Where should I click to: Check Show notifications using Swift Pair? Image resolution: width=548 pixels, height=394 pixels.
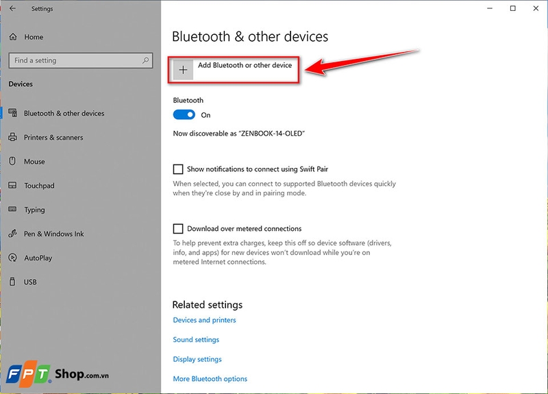tap(178, 169)
